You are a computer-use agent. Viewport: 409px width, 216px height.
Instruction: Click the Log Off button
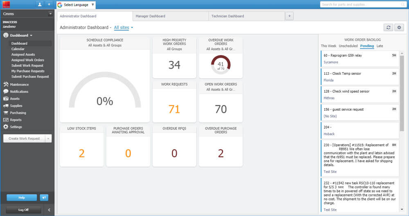(x=23, y=210)
